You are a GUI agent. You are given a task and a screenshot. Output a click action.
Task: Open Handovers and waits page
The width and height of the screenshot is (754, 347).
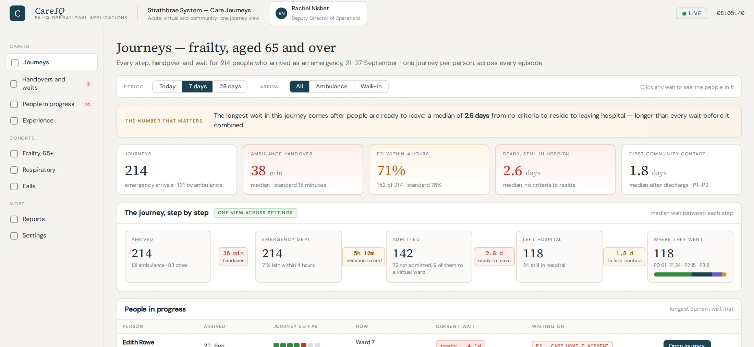tap(52, 83)
